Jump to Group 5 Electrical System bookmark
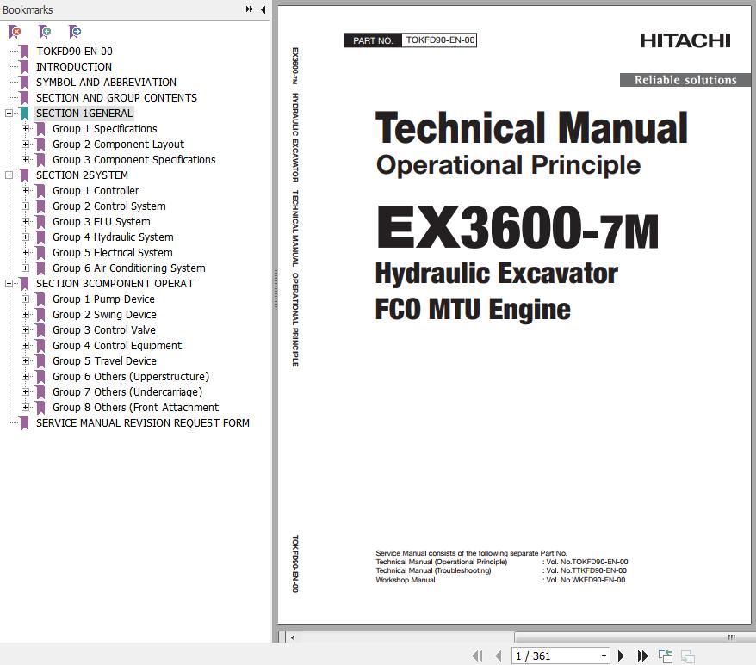Image resolution: width=756 pixels, height=665 pixels. tap(112, 253)
